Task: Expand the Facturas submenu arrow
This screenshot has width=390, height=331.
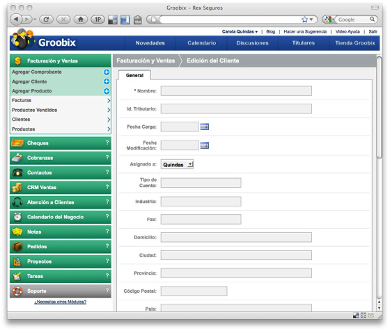Action: [109, 101]
